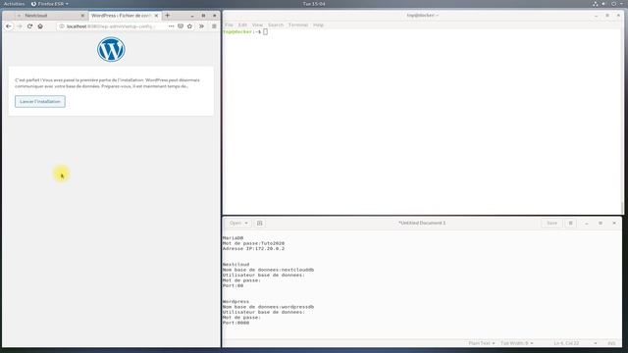
Task: Click the Port:8080 line
Action: [235, 323]
